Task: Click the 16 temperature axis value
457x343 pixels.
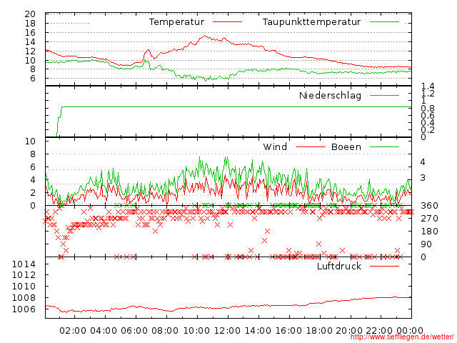Action: pos(30,33)
